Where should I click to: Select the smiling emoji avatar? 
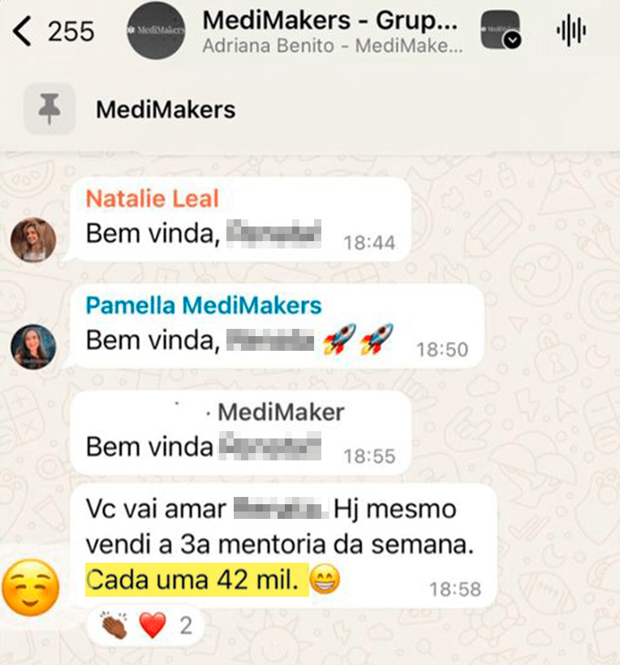[x=31, y=587]
